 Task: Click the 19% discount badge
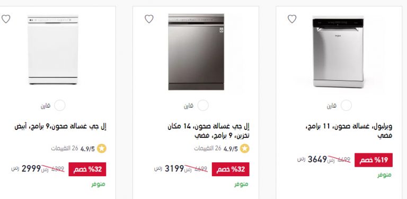(374, 160)
